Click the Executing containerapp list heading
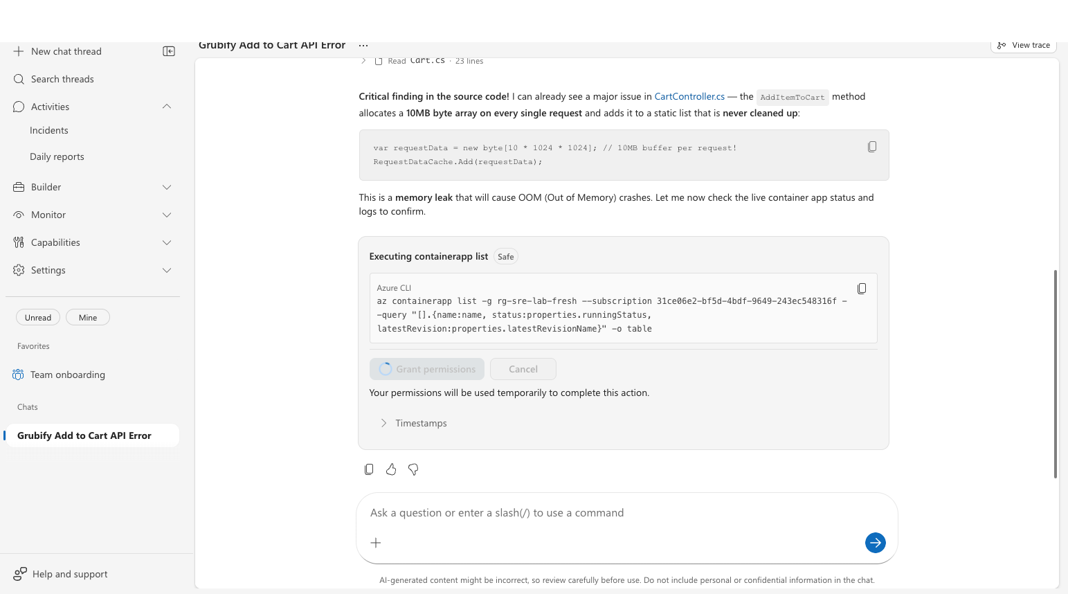 pos(428,256)
